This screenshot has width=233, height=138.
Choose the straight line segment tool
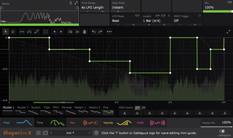(22, 32)
